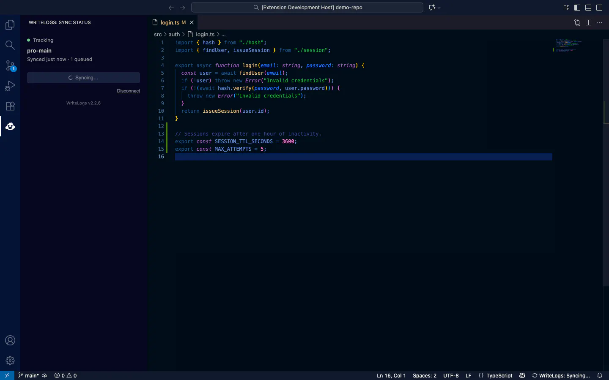Click the Copilot status bar icon
Screen dimensions: 609x380
tap(522, 375)
